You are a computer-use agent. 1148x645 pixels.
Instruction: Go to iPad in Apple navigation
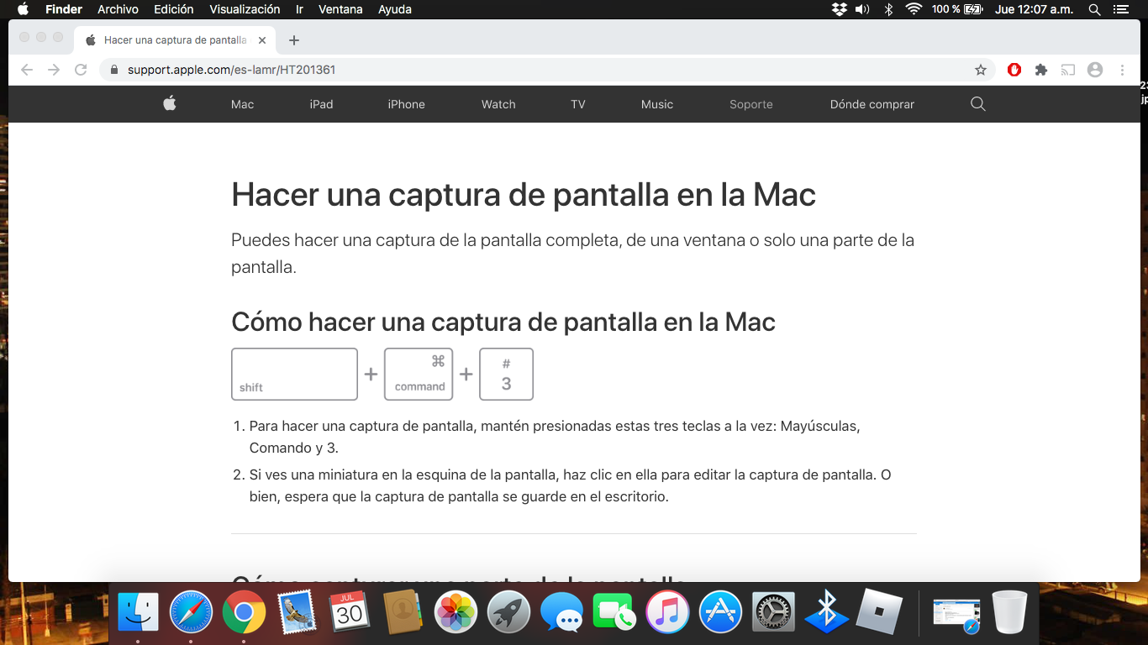321,104
